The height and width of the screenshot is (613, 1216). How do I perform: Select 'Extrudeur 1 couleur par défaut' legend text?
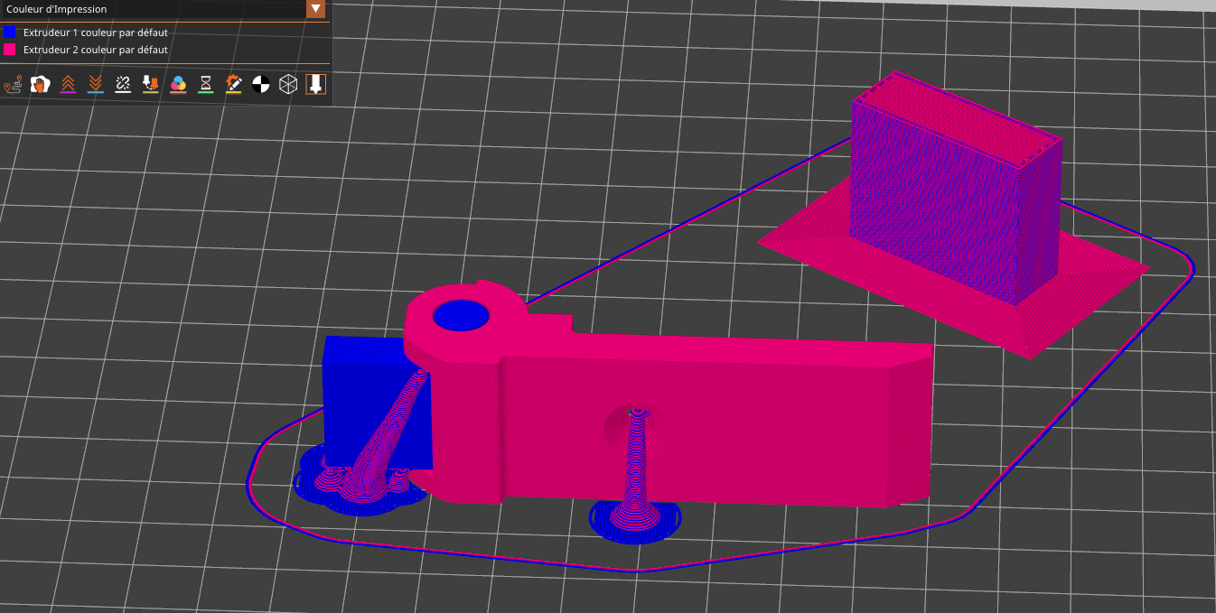tap(96, 33)
